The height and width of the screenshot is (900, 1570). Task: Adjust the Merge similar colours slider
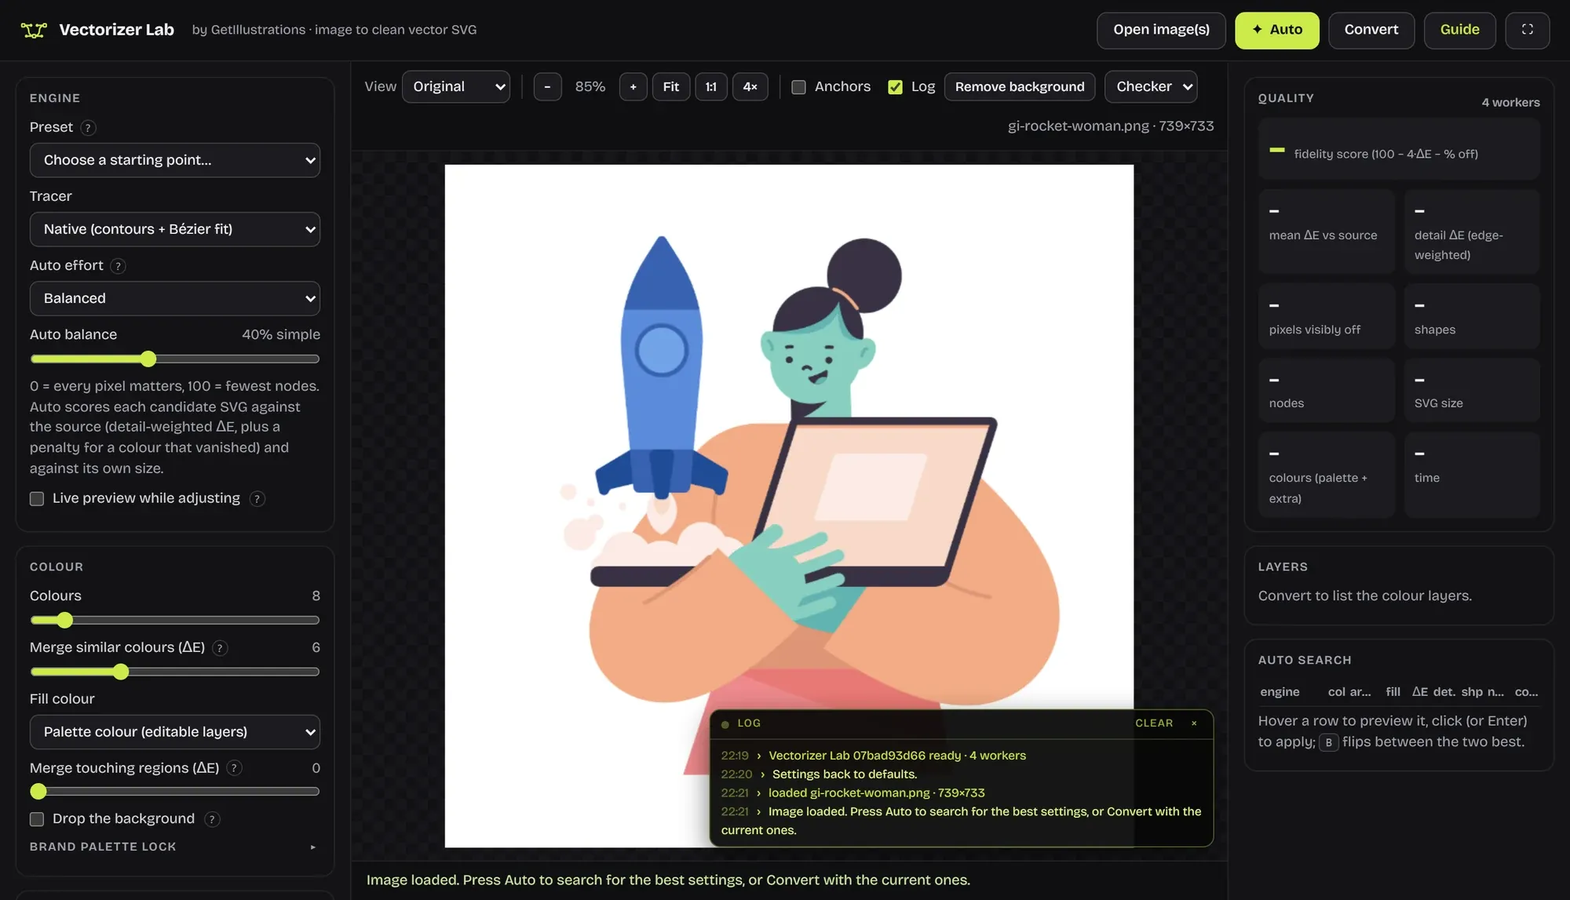[175, 672]
